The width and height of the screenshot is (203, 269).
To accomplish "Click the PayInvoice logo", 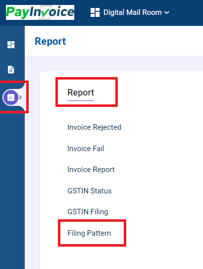I will [40, 12].
